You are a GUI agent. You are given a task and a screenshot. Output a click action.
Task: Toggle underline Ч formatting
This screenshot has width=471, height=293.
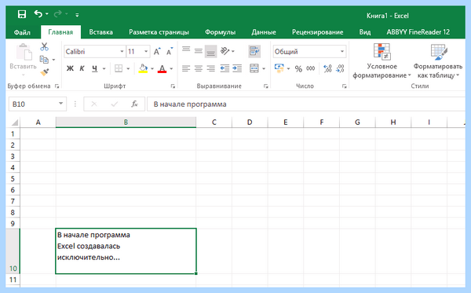[95, 68]
